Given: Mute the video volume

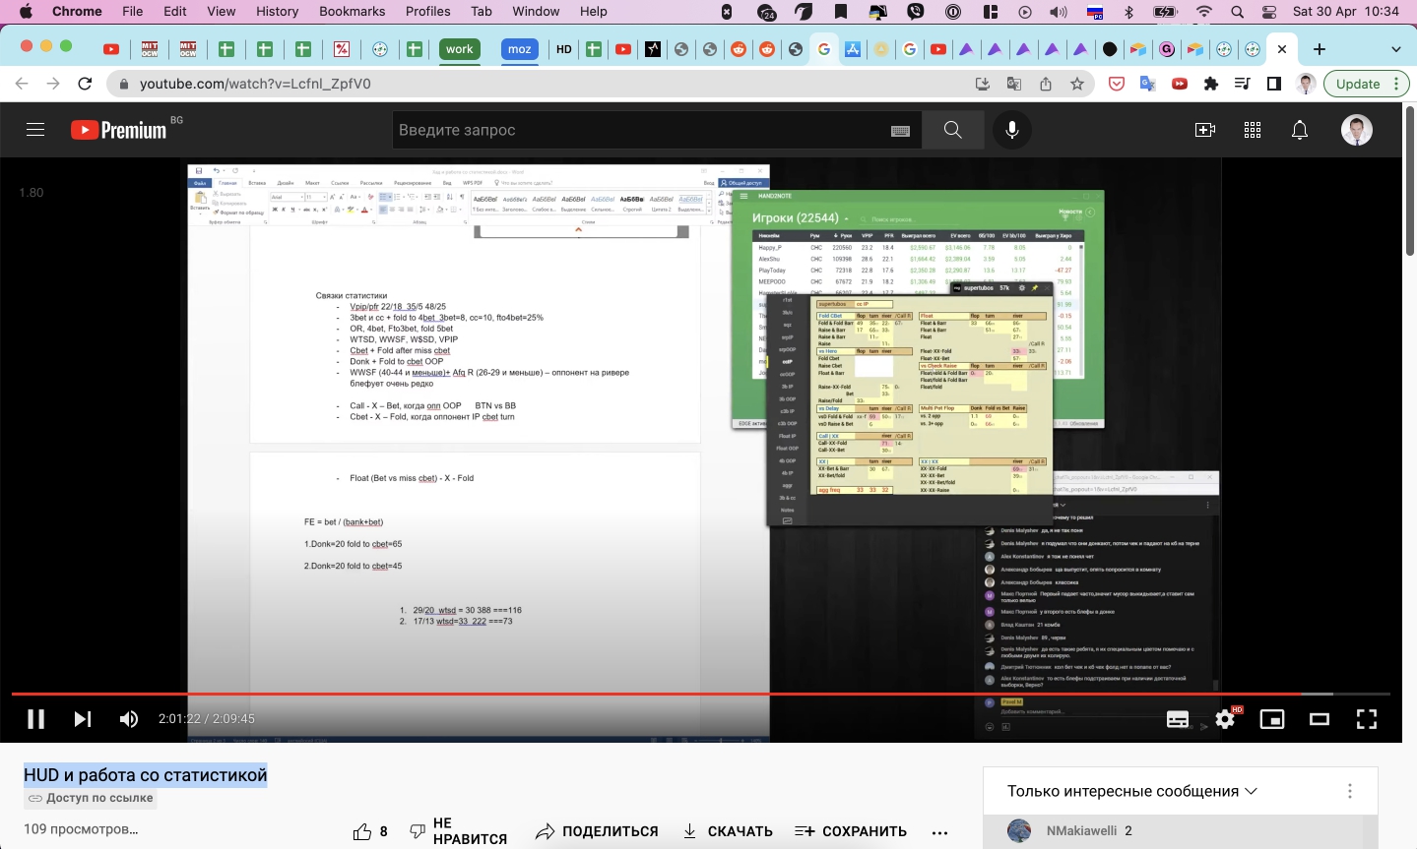Looking at the screenshot, I should 129,719.
